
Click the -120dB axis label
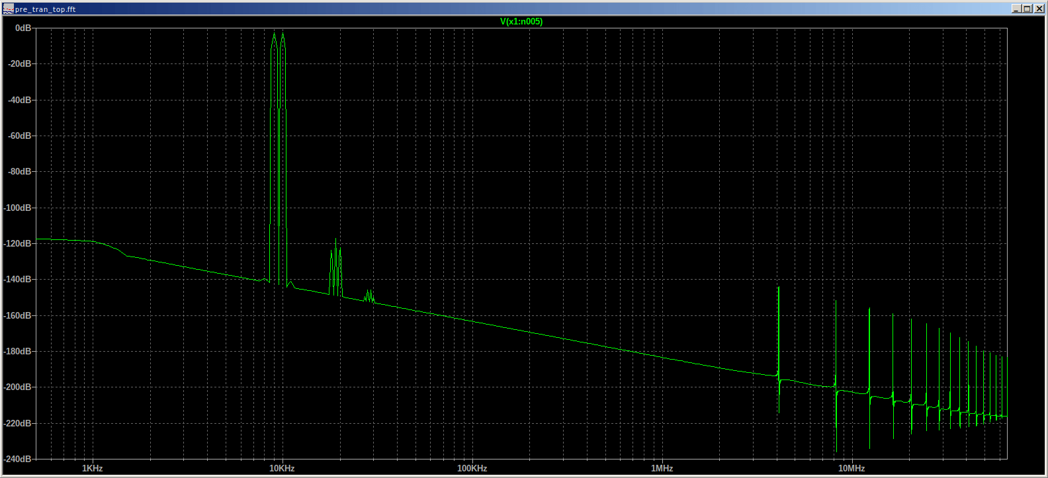pos(17,243)
